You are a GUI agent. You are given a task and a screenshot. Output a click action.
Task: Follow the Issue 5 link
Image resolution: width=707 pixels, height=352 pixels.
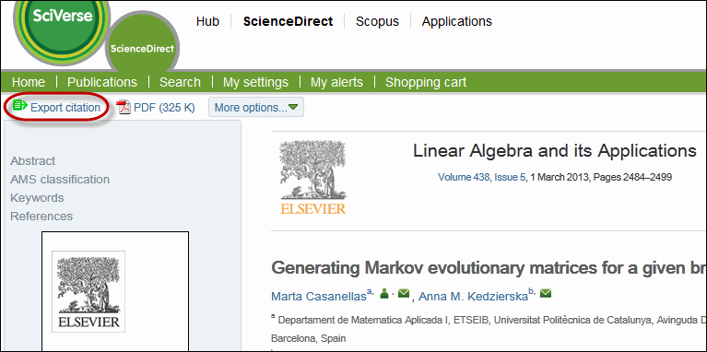510,177
